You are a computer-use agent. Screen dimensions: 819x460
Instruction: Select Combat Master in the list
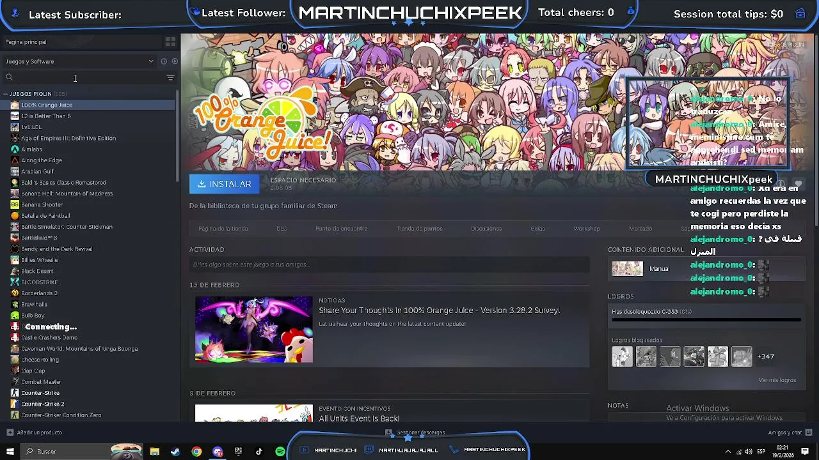point(41,382)
